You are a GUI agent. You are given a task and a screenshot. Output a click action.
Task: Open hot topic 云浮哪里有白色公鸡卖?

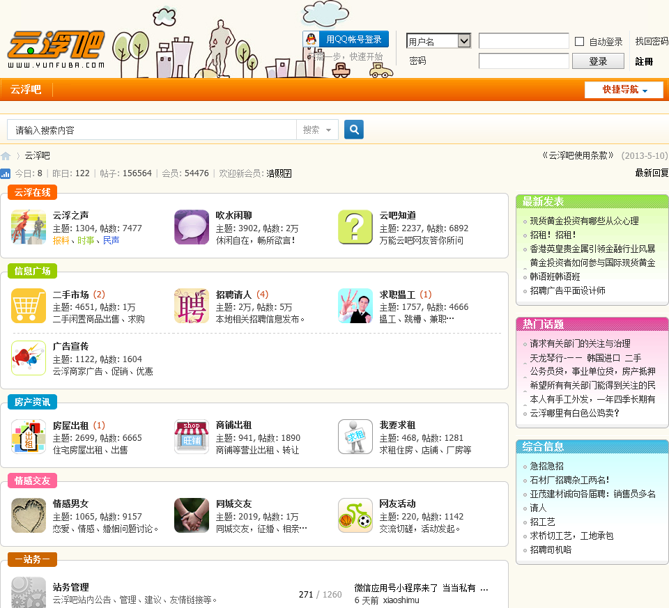(574, 413)
